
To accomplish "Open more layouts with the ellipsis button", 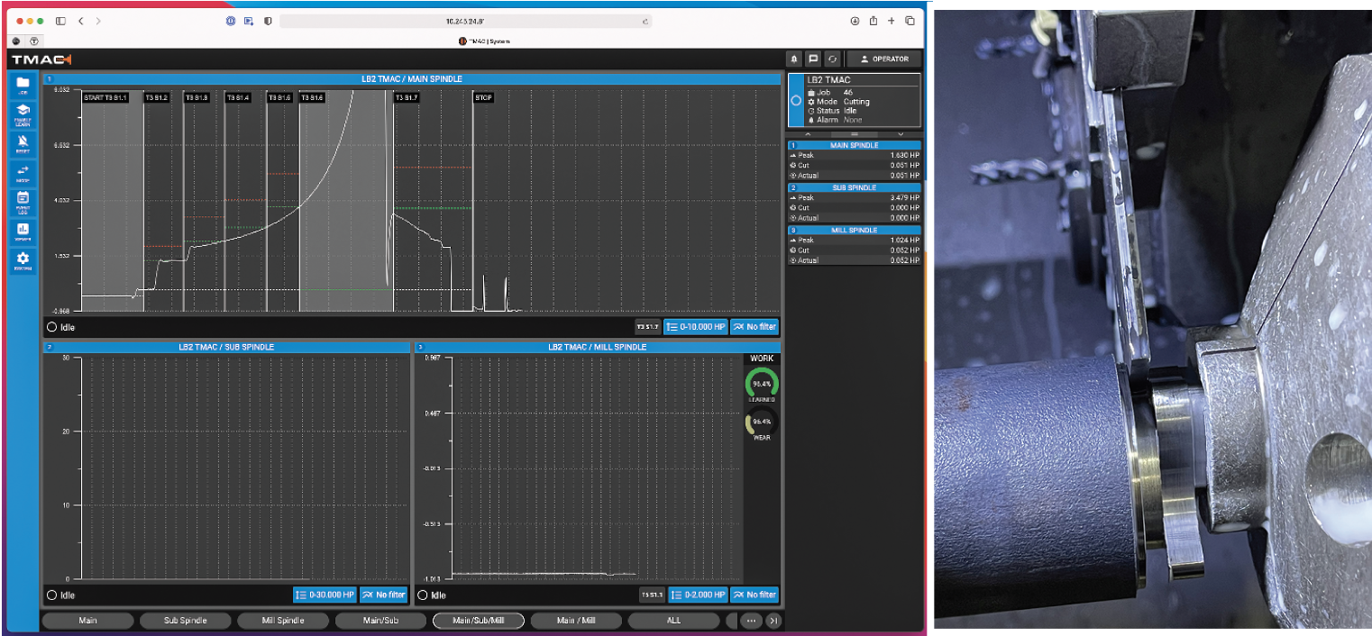I will (751, 620).
